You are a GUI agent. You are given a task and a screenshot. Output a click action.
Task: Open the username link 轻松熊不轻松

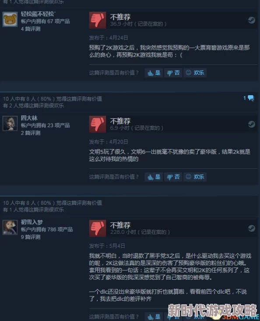coord(38,14)
